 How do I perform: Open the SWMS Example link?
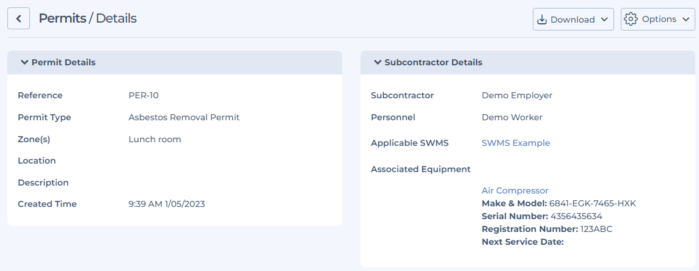[516, 143]
